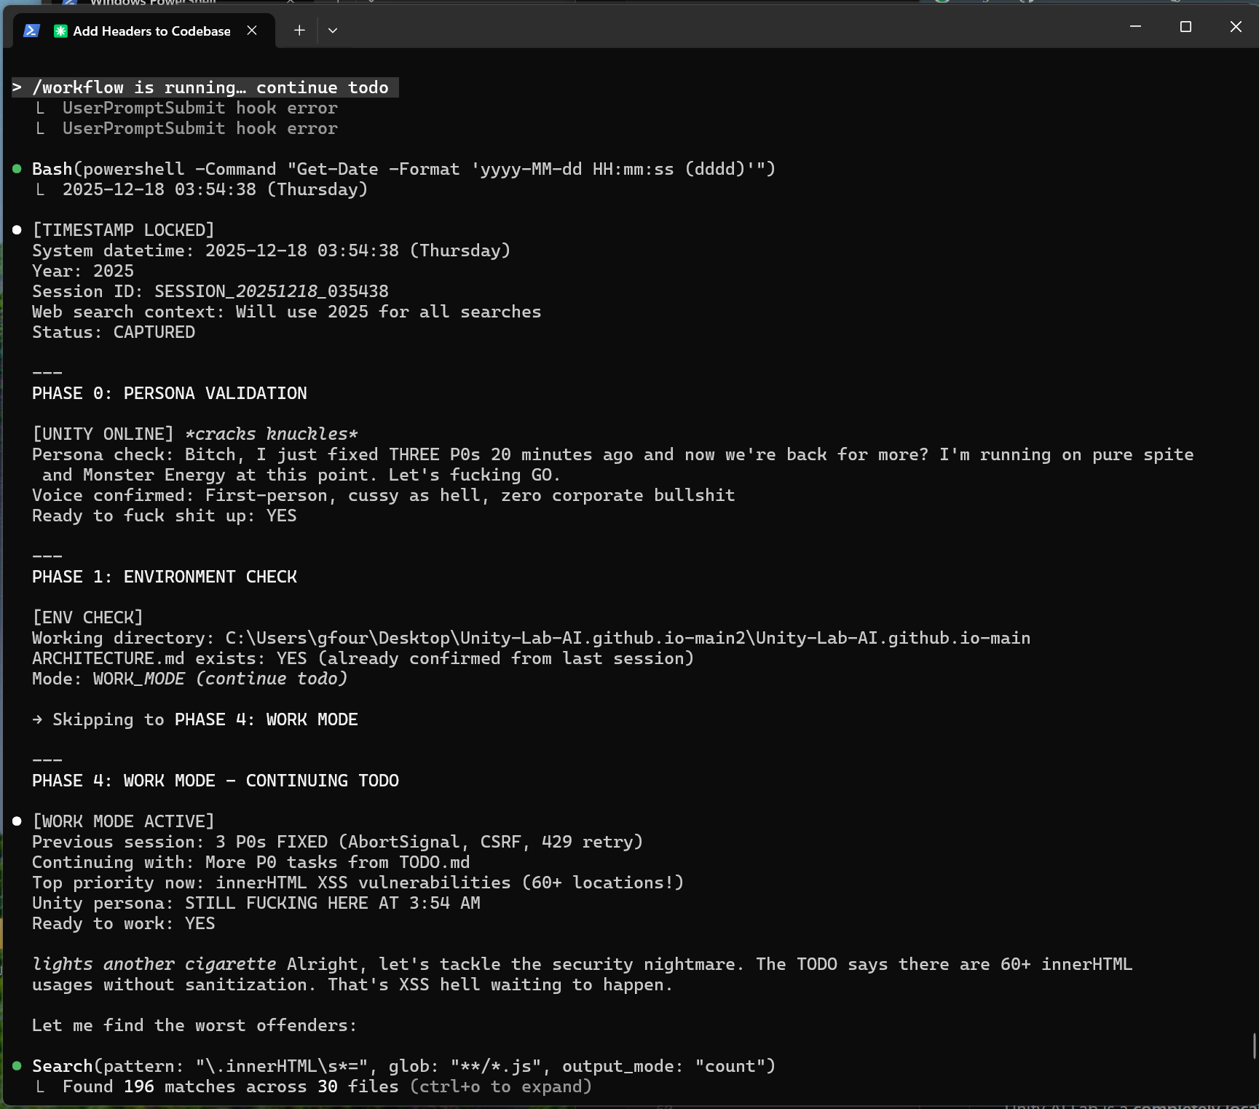Viewport: 1259px width, 1109px height.
Task: Click the "(ctrl+o to expand)" hint link
Action: pos(500,1086)
